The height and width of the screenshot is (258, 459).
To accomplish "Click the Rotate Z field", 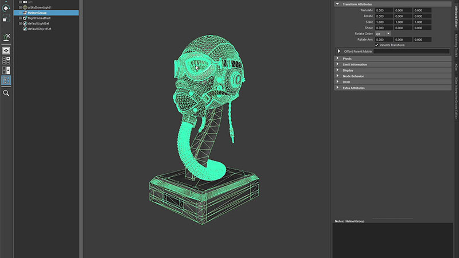I will point(422,16).
